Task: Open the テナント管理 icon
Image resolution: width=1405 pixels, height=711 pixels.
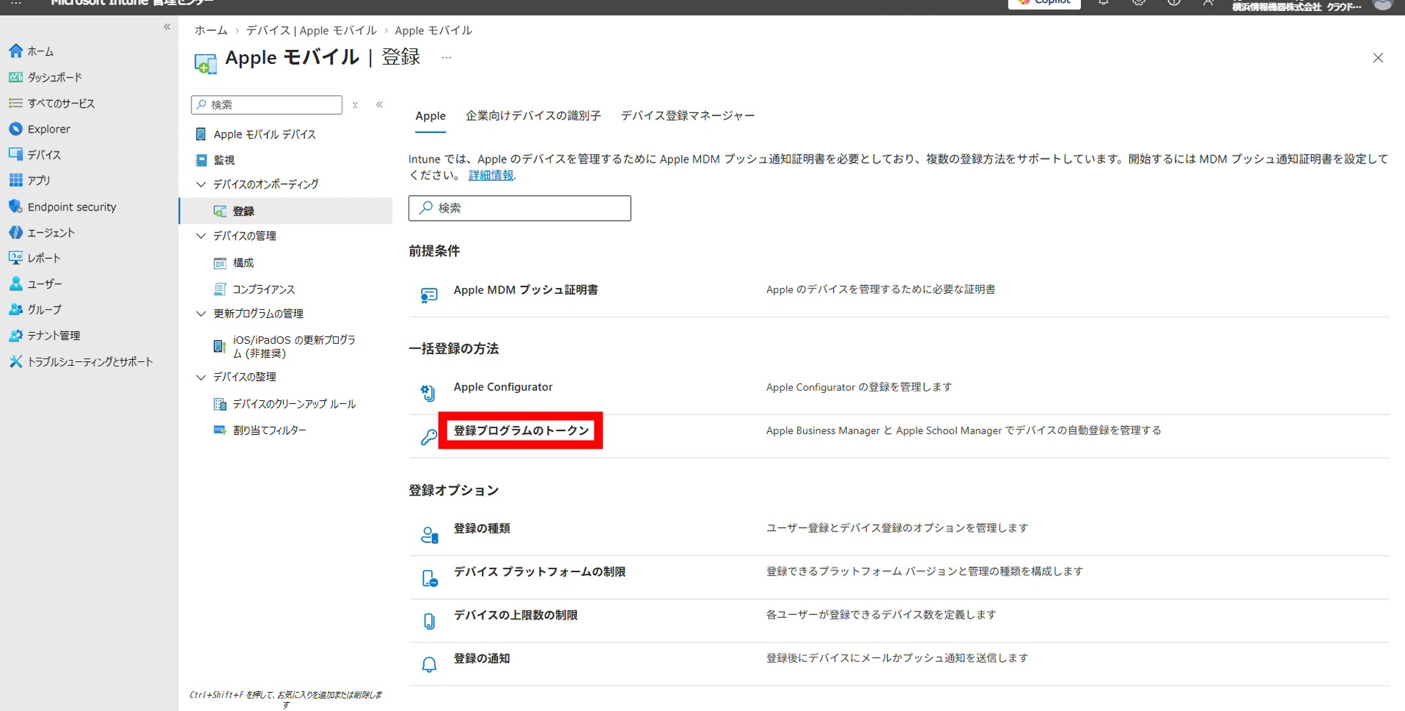Action: coord(15,336)
